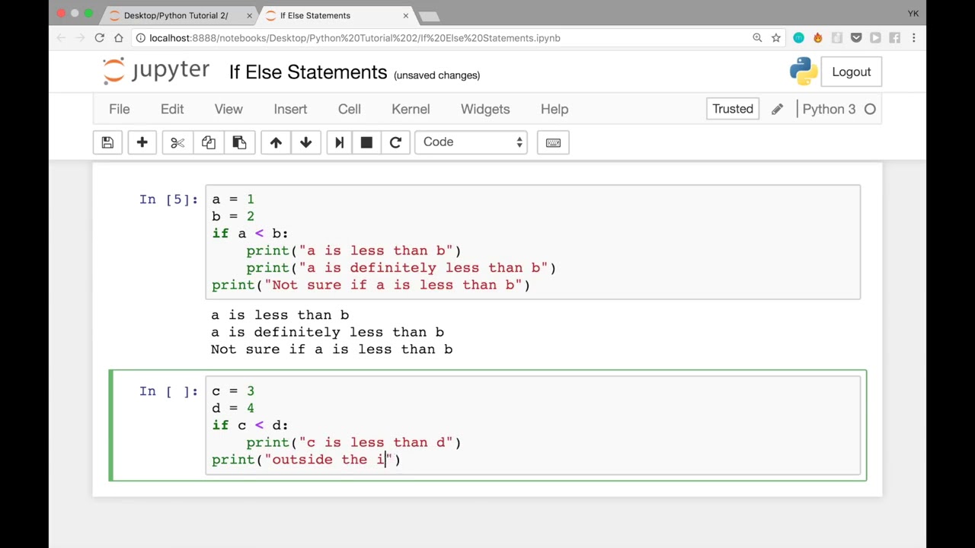The width and height of the screenshot is (975, 548).
Task: Save notebook with the floppy disk icon
Action: pos(107,142)
